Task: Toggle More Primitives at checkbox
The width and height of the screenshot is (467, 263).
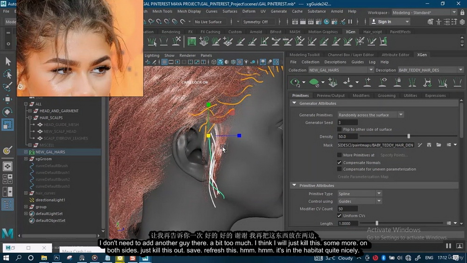Action: (x=339, y=155)
